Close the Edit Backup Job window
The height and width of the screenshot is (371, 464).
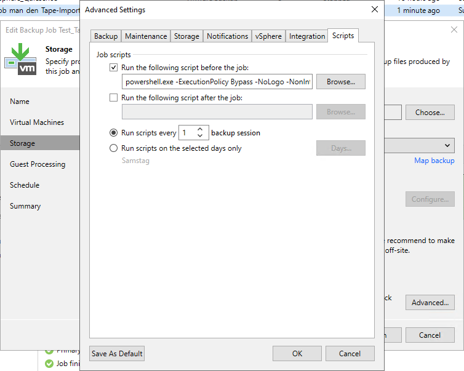point(454,30)
